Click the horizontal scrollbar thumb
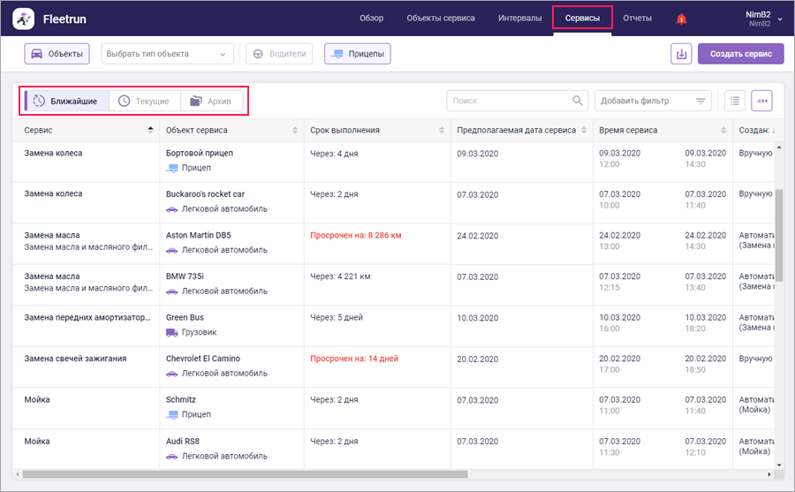This screenshot has height=492, width=795. click(245, 474)
